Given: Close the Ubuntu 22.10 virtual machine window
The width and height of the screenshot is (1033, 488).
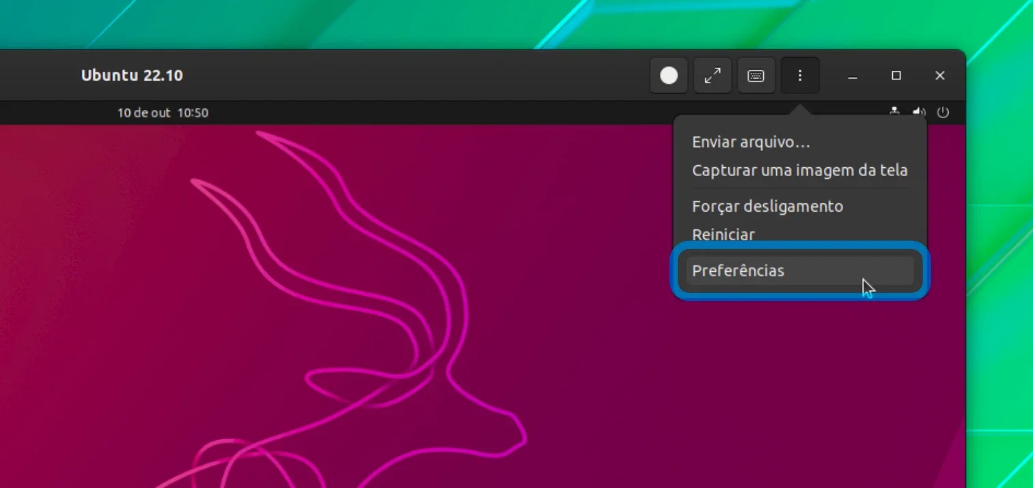Looking at the screenshot, I should point(940,76).
